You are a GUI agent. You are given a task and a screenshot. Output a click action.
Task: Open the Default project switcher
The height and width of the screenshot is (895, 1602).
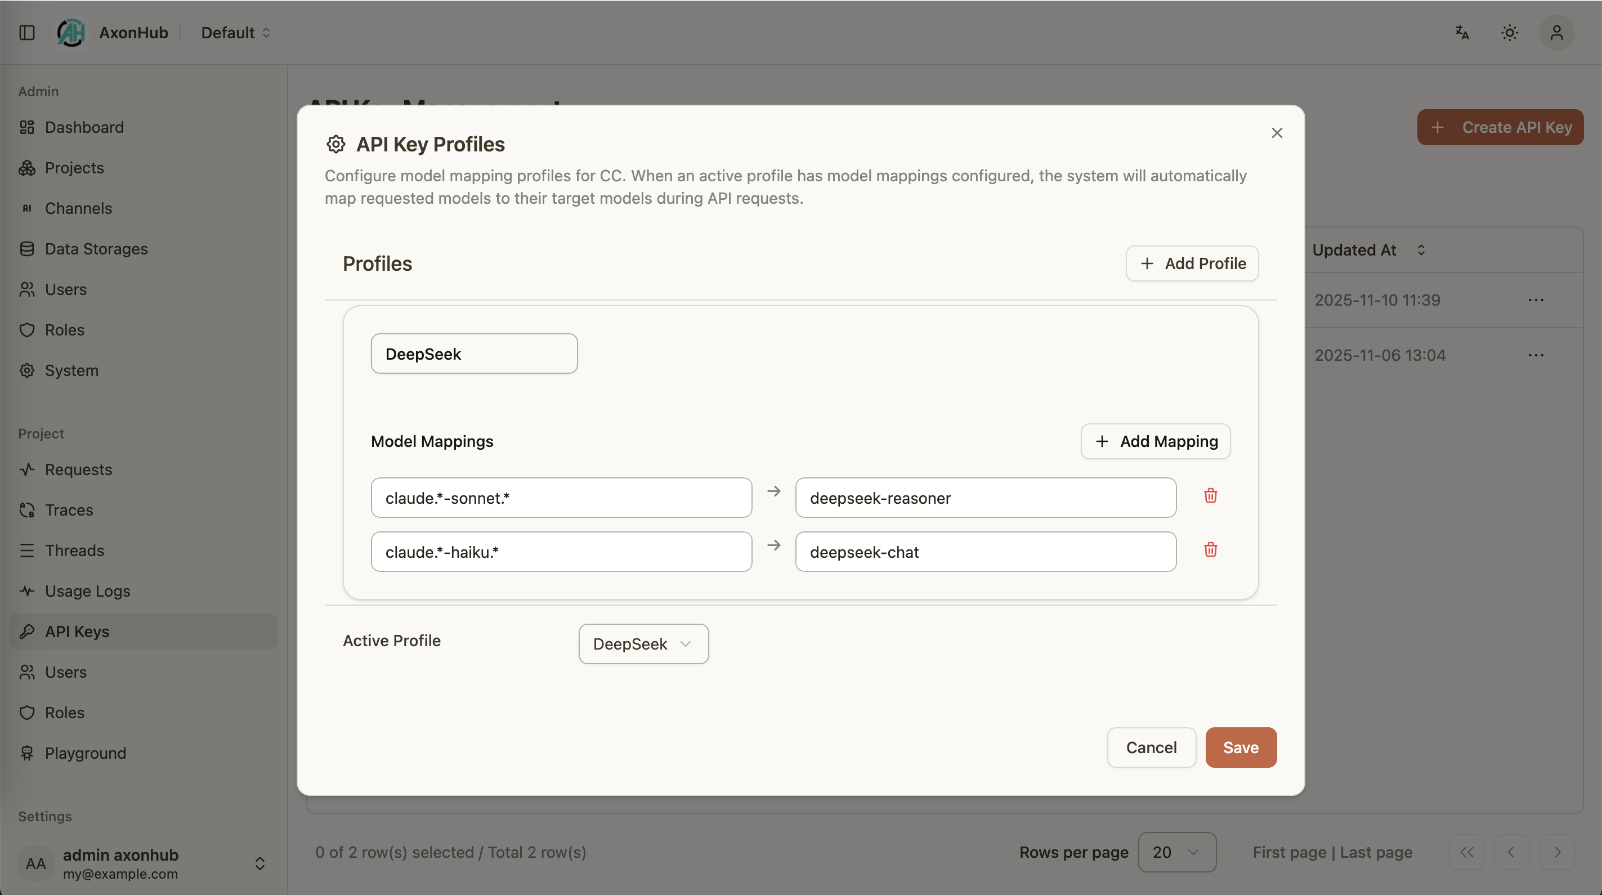tap(235, 32)
